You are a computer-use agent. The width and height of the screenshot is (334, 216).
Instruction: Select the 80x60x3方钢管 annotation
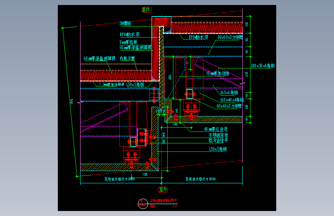coord(230,37)
